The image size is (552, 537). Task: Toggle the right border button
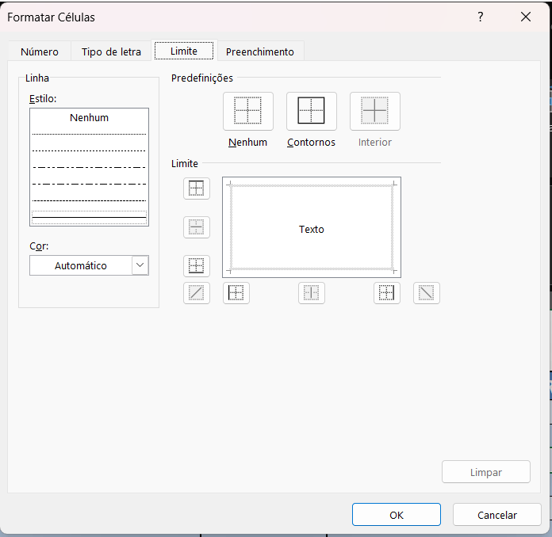pyautogui.click(x=387, y=293)
